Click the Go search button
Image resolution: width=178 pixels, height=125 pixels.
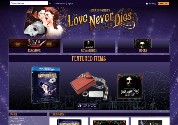point(50,3)
